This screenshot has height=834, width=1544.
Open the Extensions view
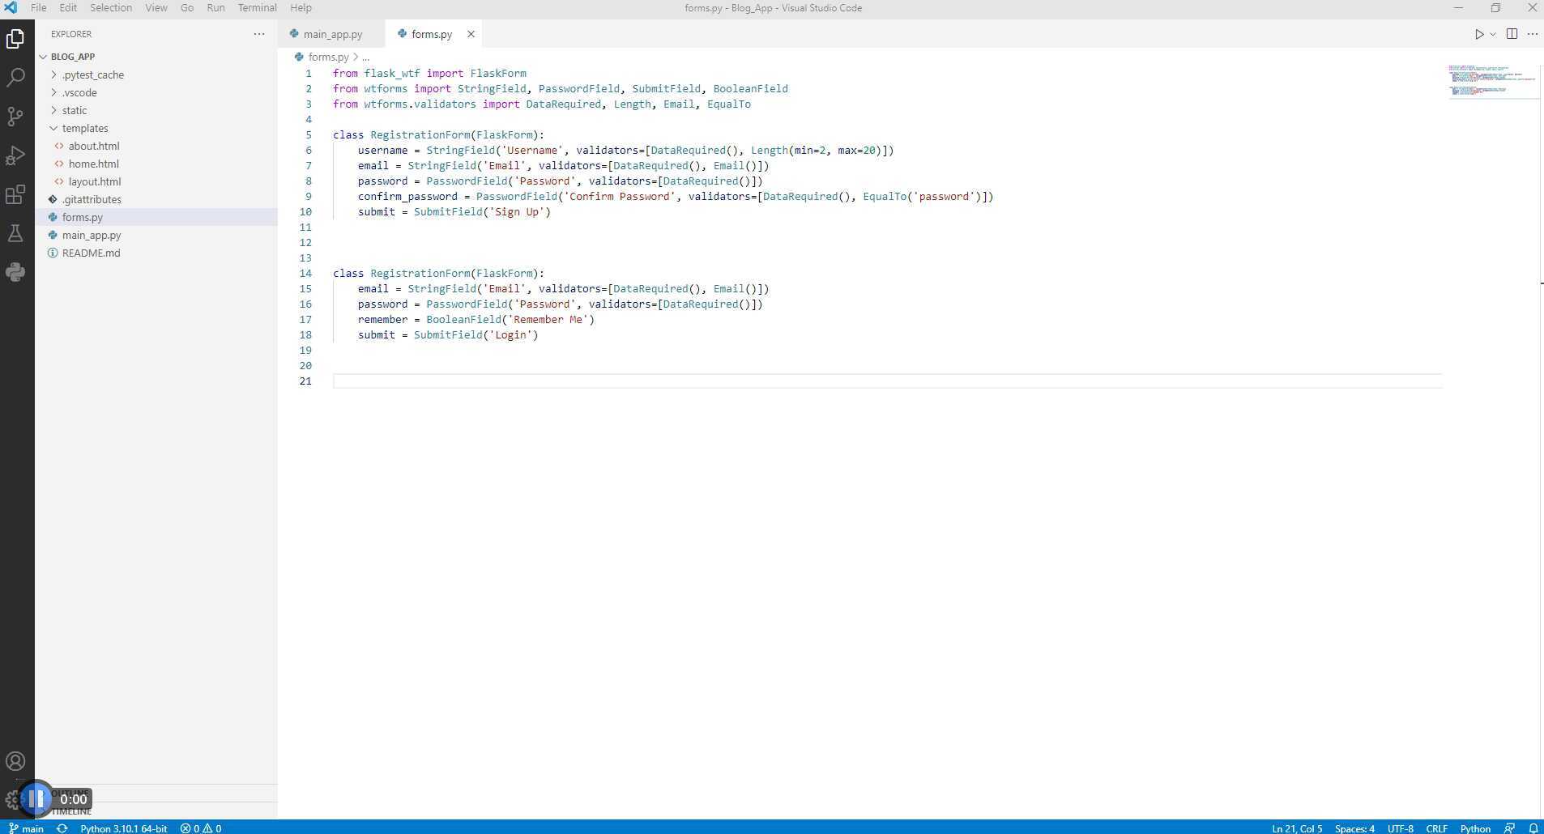pos(15,194)
